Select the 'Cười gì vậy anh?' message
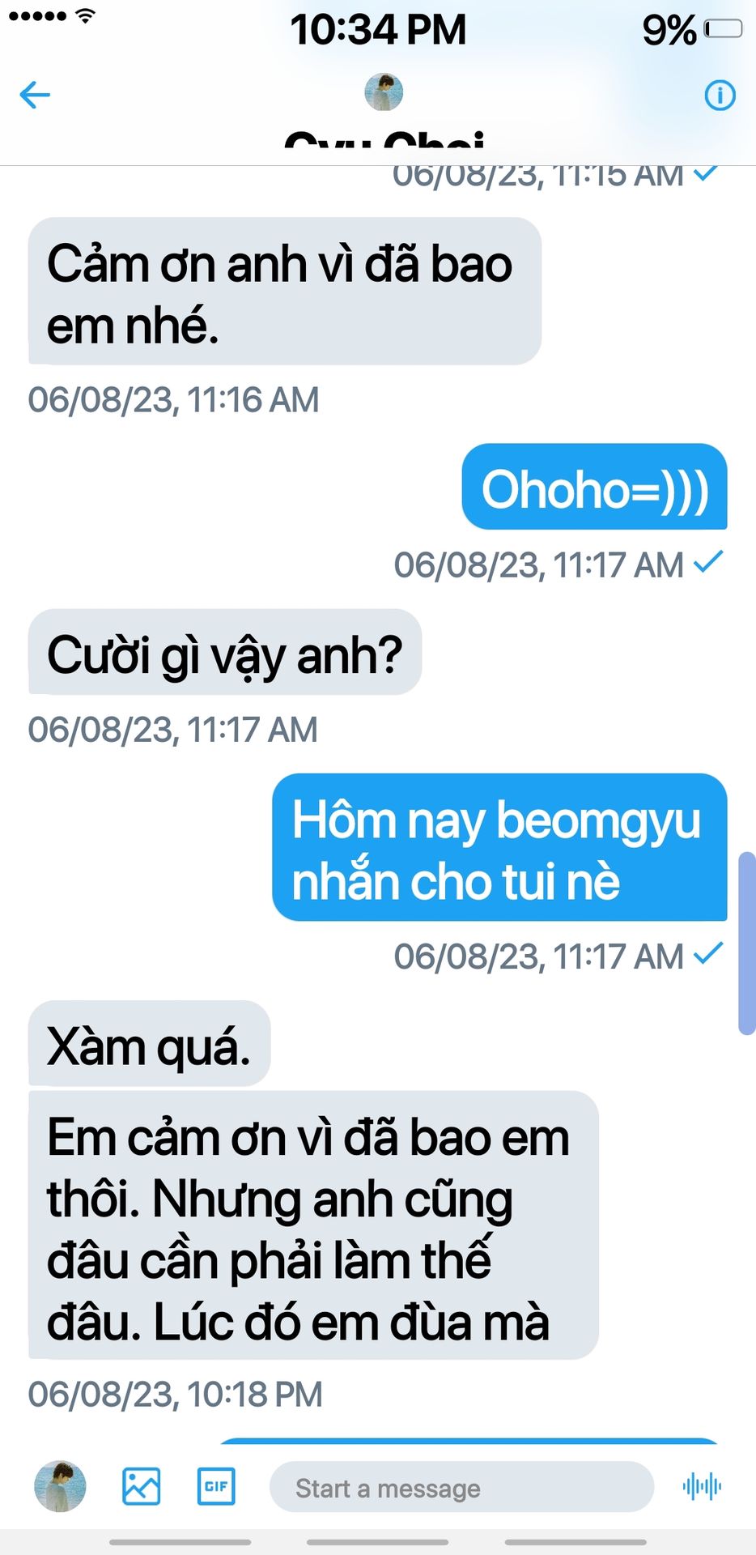This screenshot has height=1555, width=756. [225, 652]
